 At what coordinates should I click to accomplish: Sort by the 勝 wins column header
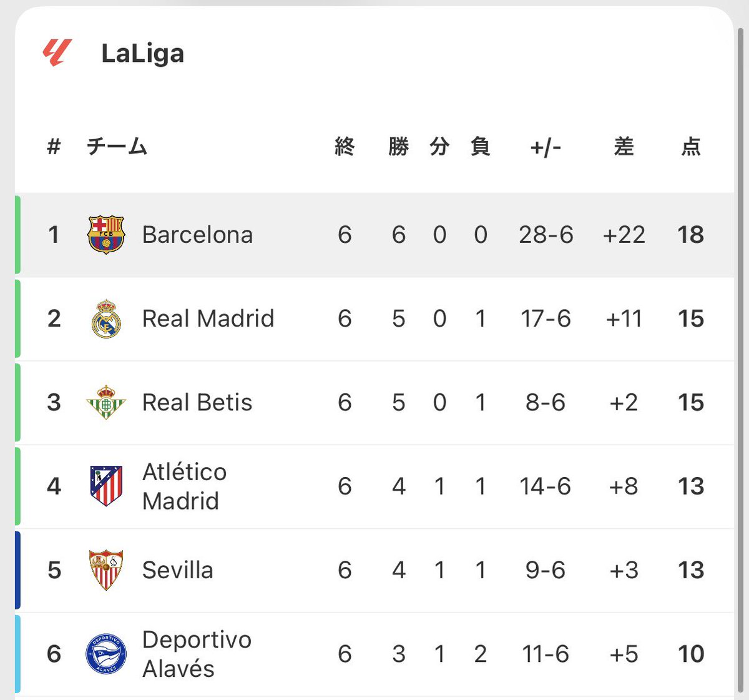coord(398,147)
